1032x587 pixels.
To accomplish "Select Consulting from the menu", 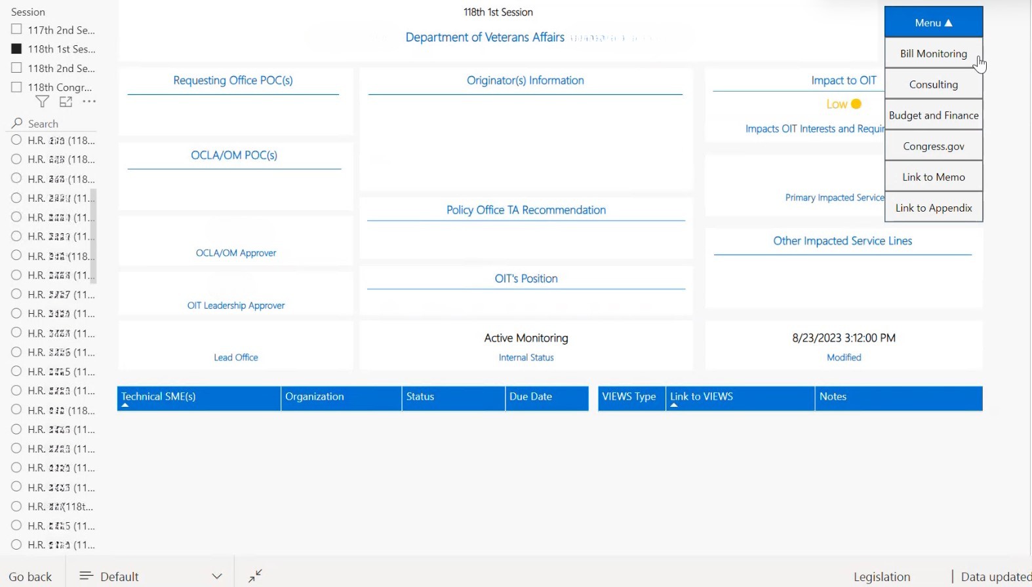I will (x=934, y=84).
